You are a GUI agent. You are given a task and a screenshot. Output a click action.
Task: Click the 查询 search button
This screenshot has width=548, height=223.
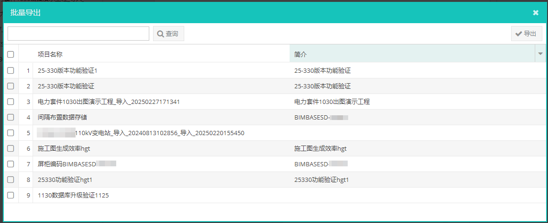coord(169,34)
